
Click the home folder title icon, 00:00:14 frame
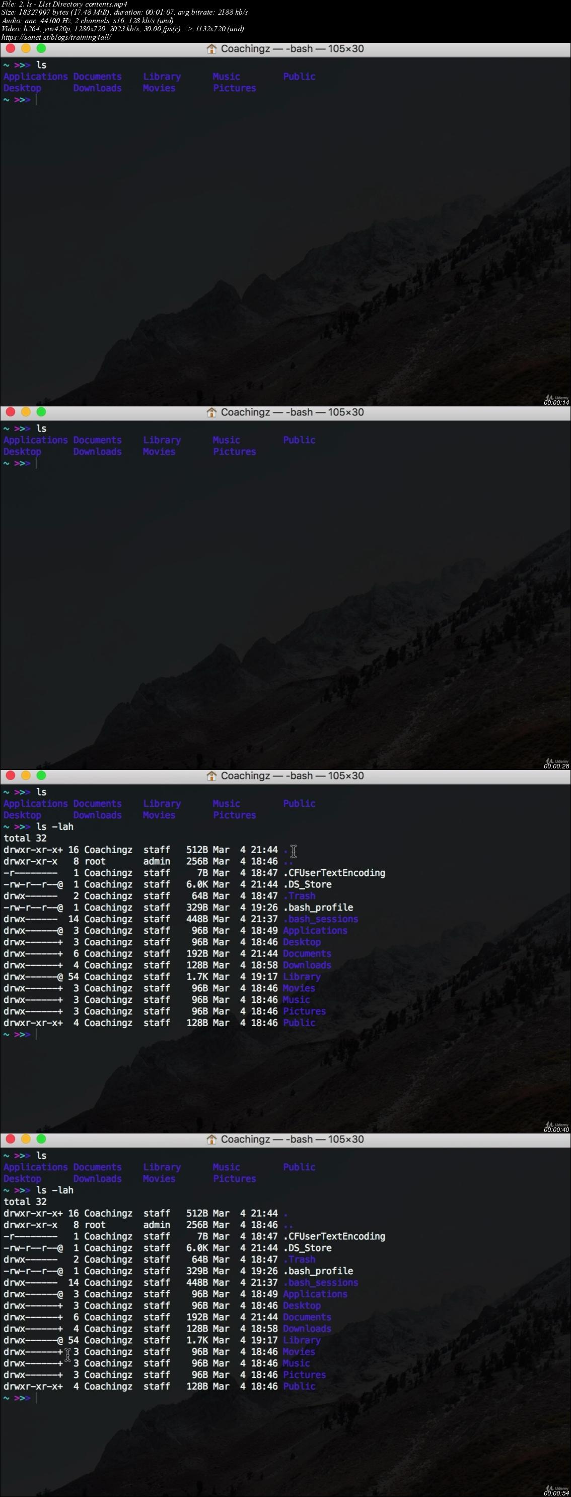[x=212, y=49]
